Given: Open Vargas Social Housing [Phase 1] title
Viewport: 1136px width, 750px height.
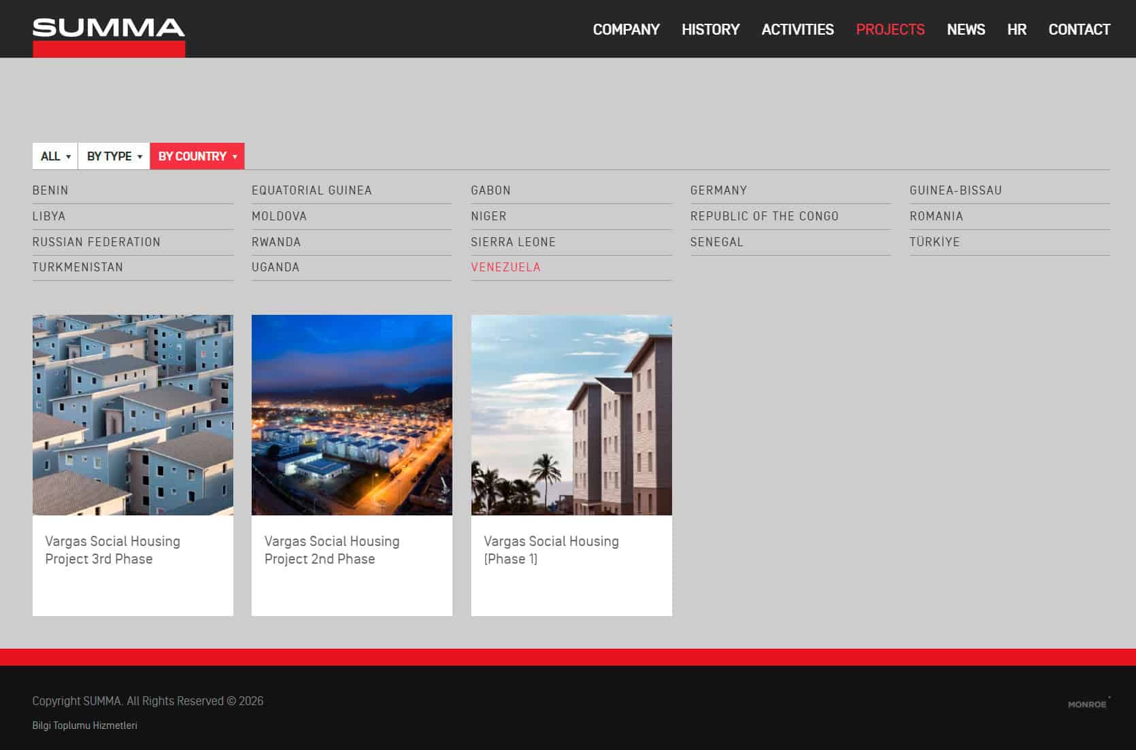Looking at the screenshot, I should point(551,550).
